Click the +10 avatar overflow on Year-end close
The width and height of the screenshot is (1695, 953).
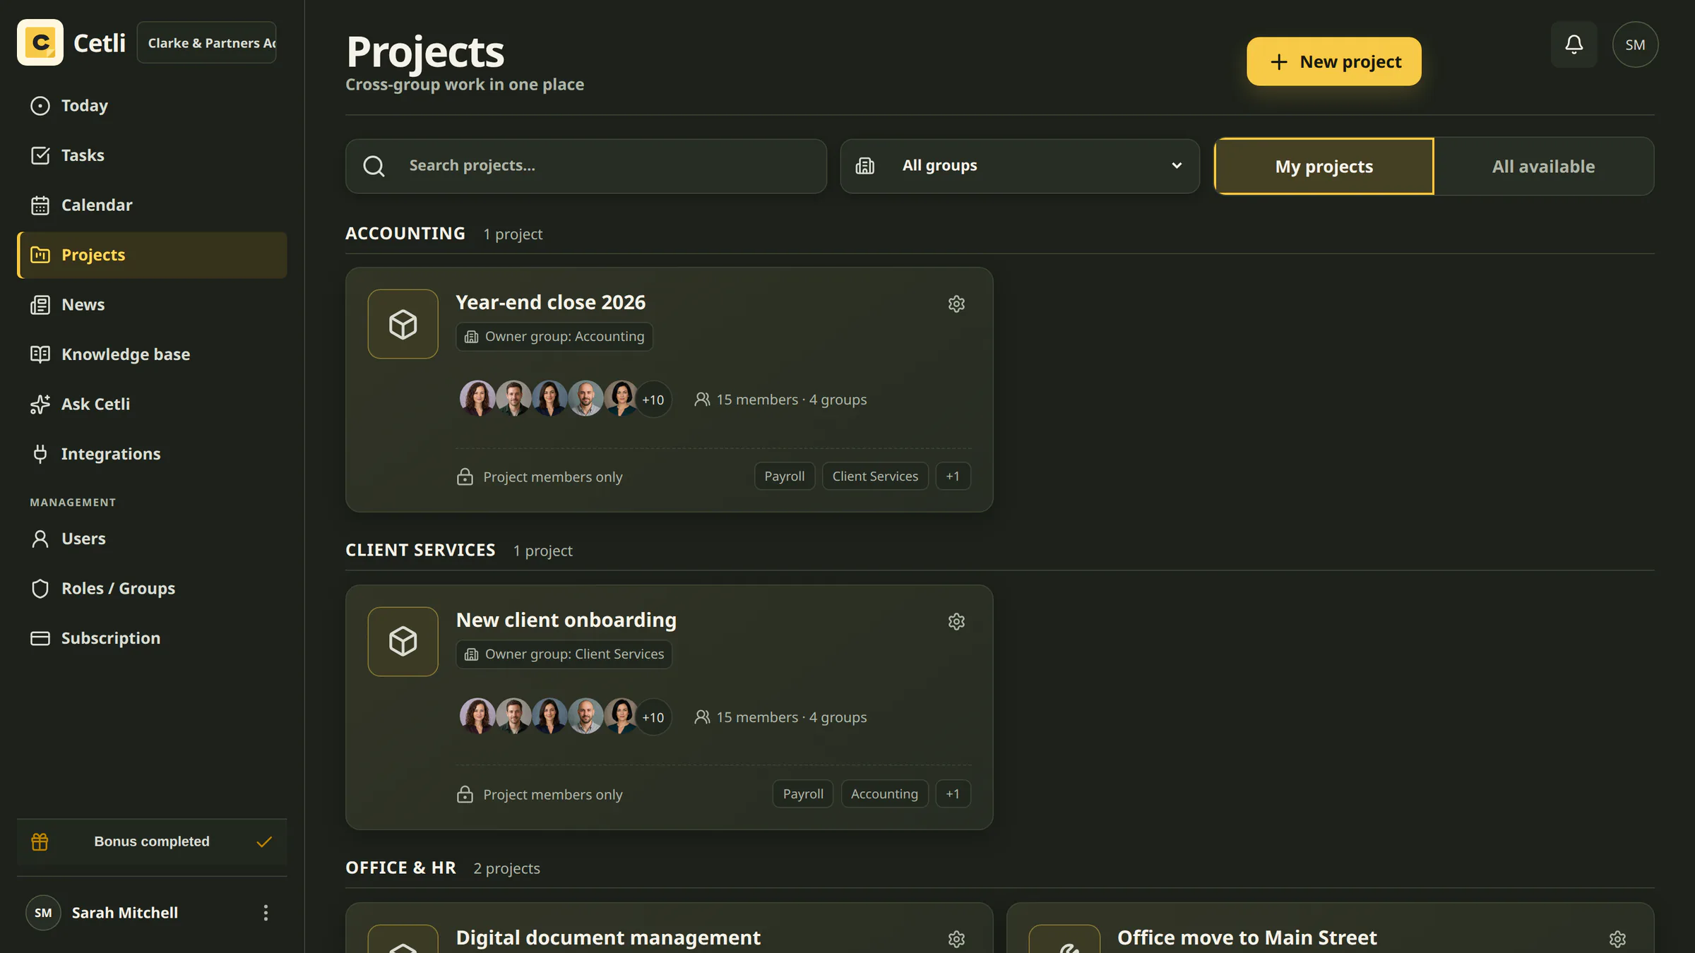(x=653, y=400)
